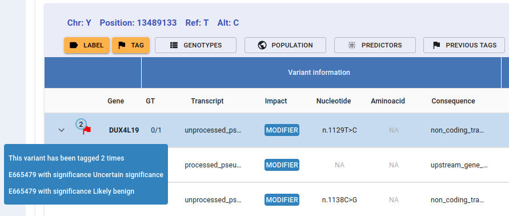The height and width of the screenshot is (216, 509).
Task: Click the Consequence column header
Action: click(453, 101)
